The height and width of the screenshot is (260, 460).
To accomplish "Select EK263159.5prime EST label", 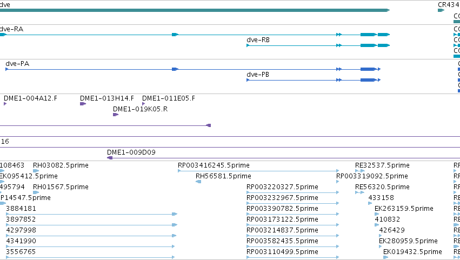I will pos(404,209).
